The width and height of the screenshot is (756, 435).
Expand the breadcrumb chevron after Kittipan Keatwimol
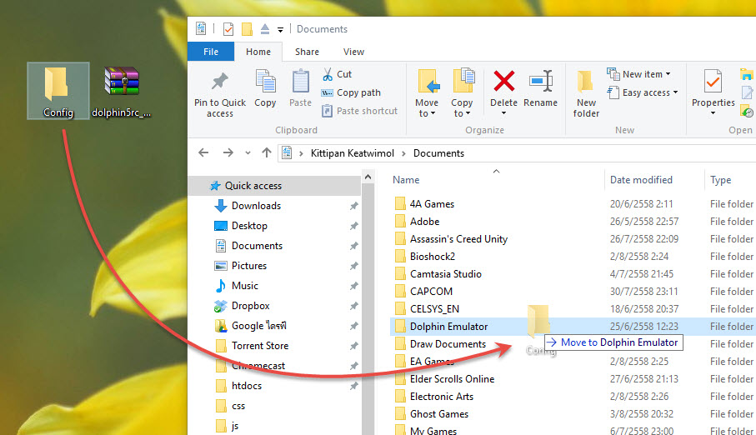pyautogui.click(x=403, y=153)
